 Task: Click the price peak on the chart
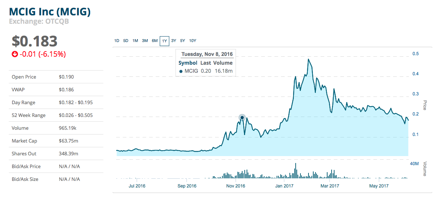pos(308,59)
